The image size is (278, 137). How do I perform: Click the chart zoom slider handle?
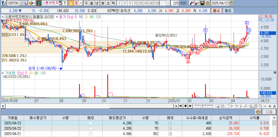202,106
